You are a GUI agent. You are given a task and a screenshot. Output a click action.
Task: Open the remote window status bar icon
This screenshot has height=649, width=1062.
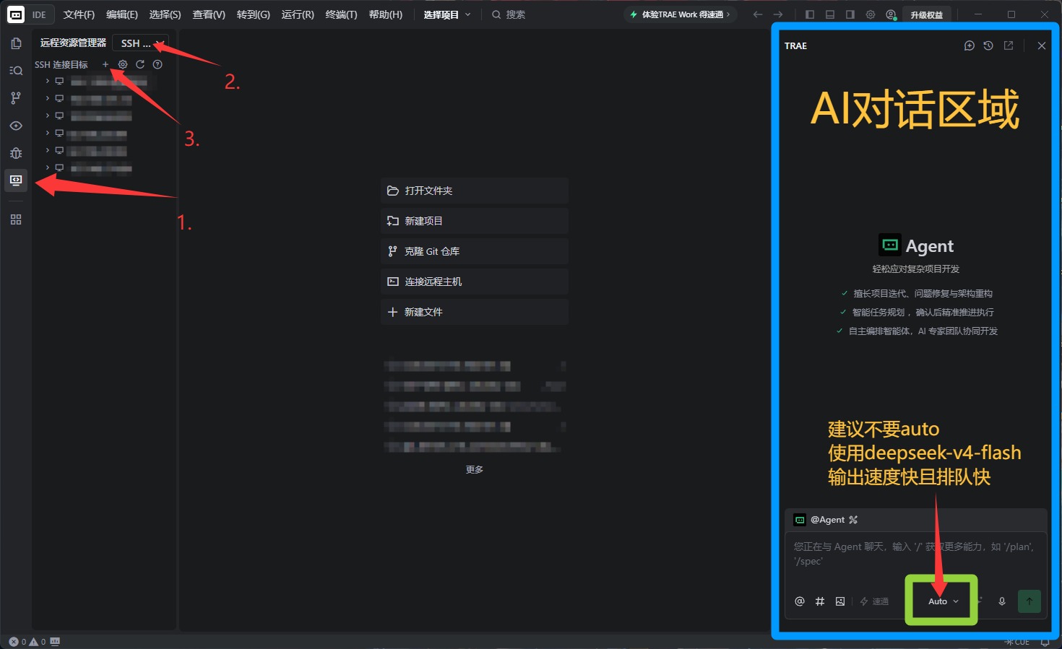[55, 642]
